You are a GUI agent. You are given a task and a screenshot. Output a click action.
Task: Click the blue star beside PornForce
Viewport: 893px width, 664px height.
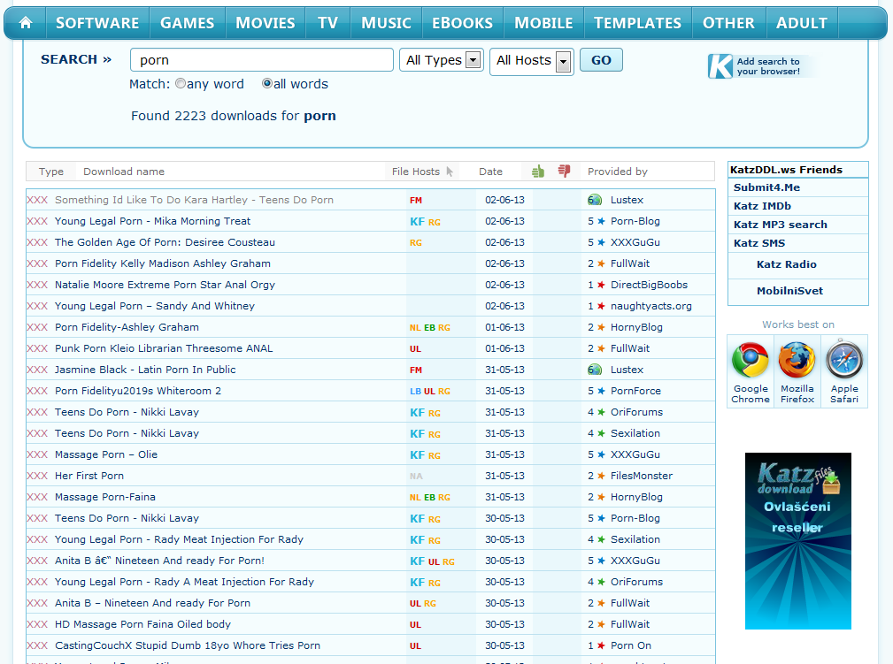[x=601, y=391]
